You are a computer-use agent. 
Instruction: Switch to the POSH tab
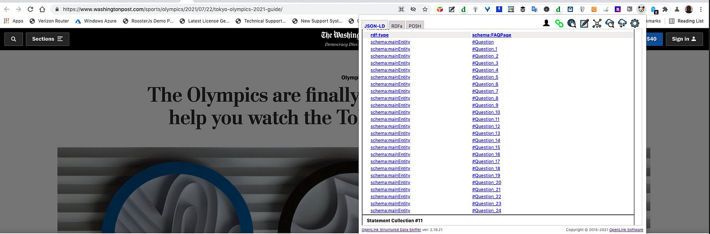[414, 26]
